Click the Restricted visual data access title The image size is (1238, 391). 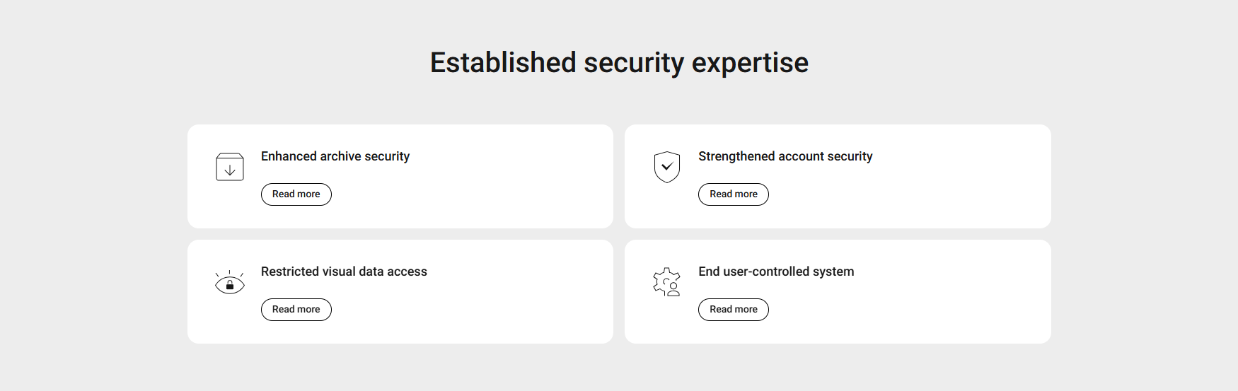tap(344, 272)
